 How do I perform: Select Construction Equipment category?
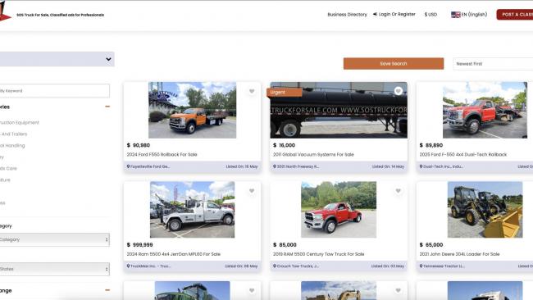click(x=20, y=123)
